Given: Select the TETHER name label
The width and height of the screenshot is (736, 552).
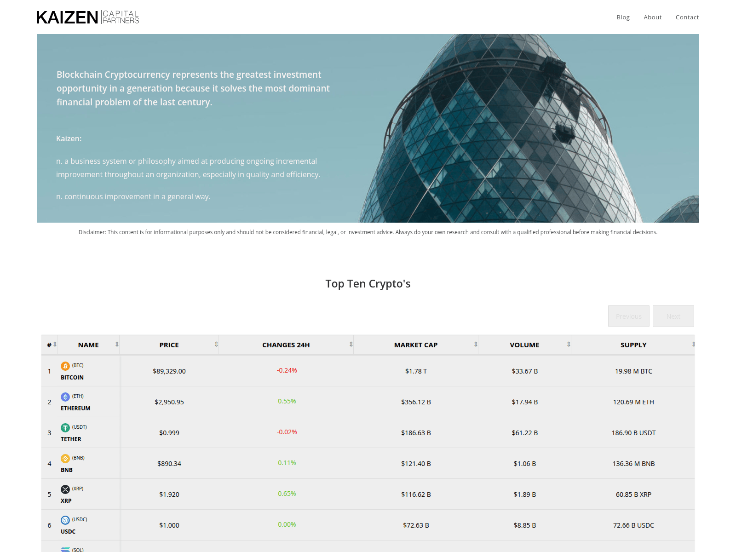Looking at the screenshot, I should [71, 439].
